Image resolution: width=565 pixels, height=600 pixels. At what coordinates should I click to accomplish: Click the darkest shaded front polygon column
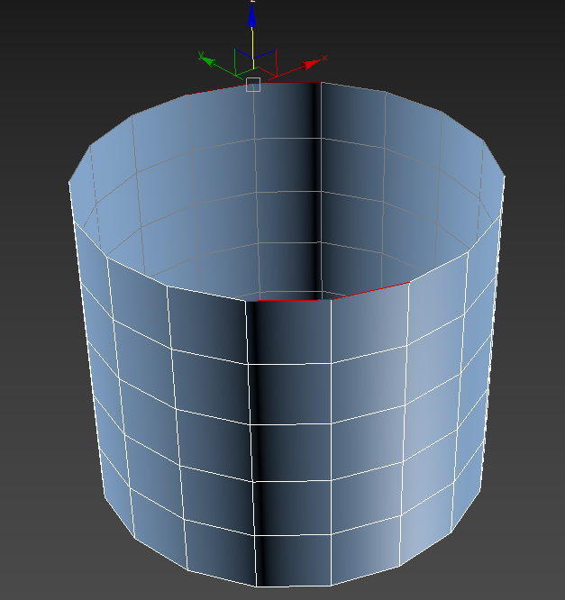pos(263,432)
